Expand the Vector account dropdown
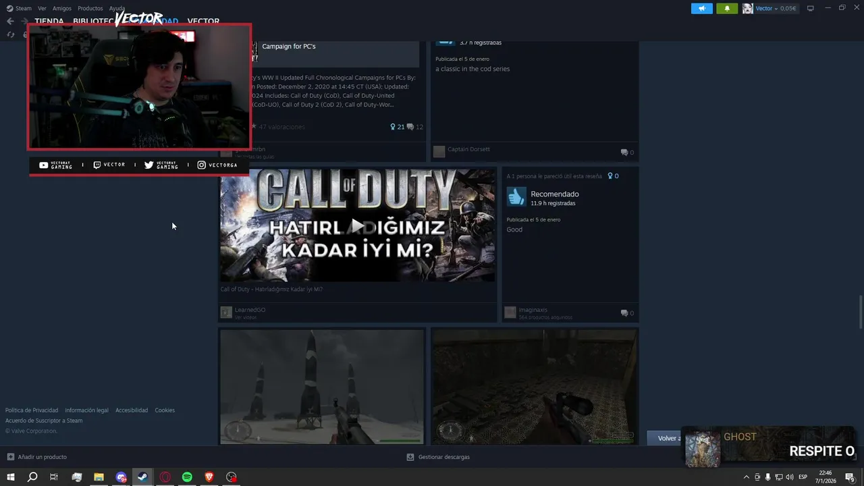 pos(776,9)
